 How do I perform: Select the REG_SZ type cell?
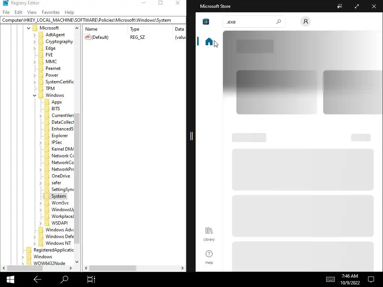click(137, 37)
